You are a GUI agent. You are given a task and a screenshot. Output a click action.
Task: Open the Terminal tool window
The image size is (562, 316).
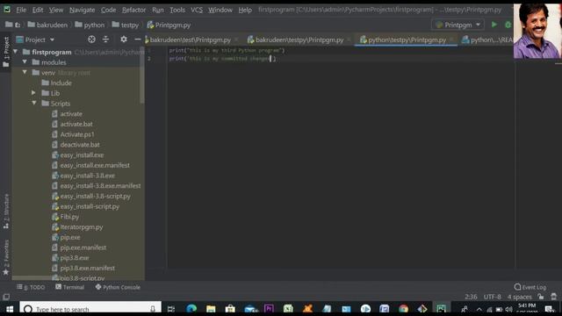pos(70,287)
